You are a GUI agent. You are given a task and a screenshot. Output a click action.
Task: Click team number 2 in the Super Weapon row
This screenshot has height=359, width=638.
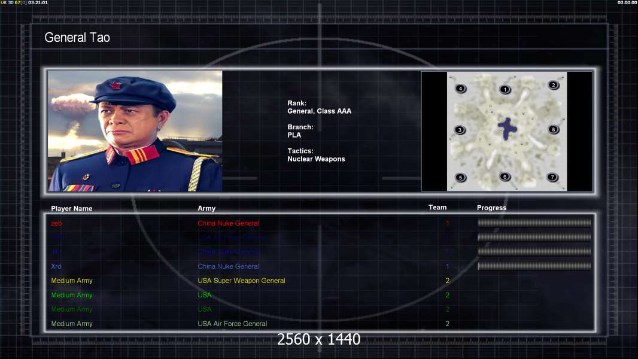click(x=447, y=281)
